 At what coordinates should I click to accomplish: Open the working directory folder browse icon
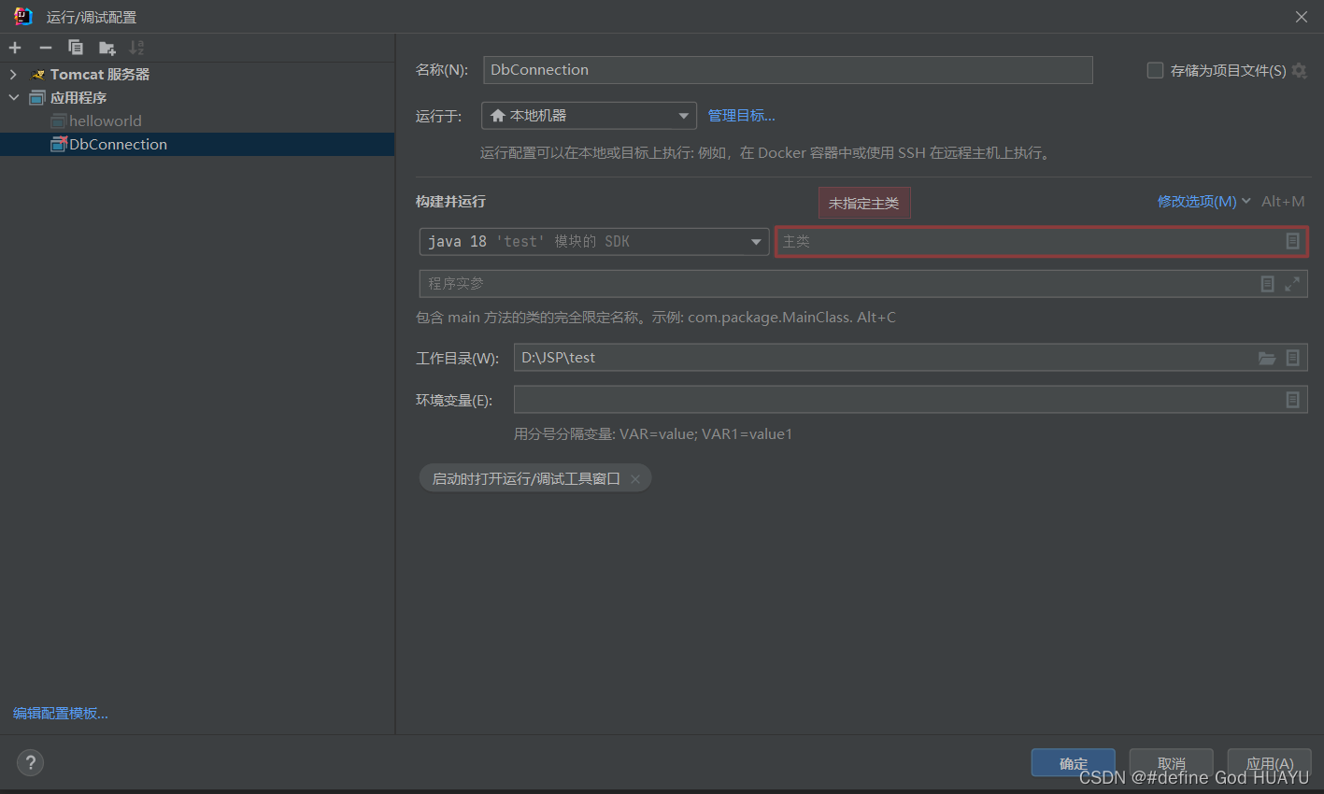coord(1267,357)
